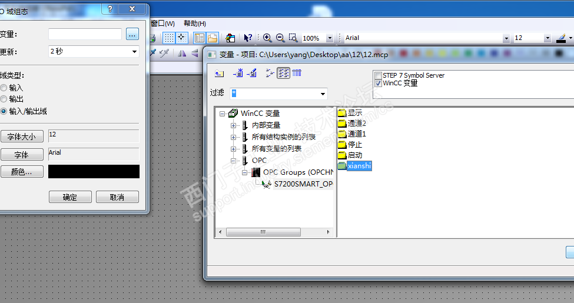Click the zoom out magnifier
The image size is (574, 303).
280,38
